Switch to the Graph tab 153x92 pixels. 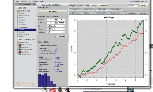pyautogui.click(x=102, y=10)
